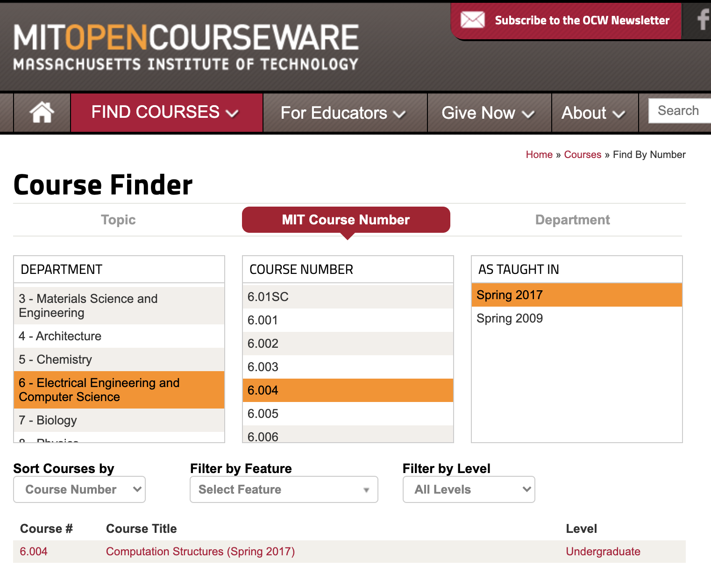
Task: Click the Level column header
Action: coord(582,529)
